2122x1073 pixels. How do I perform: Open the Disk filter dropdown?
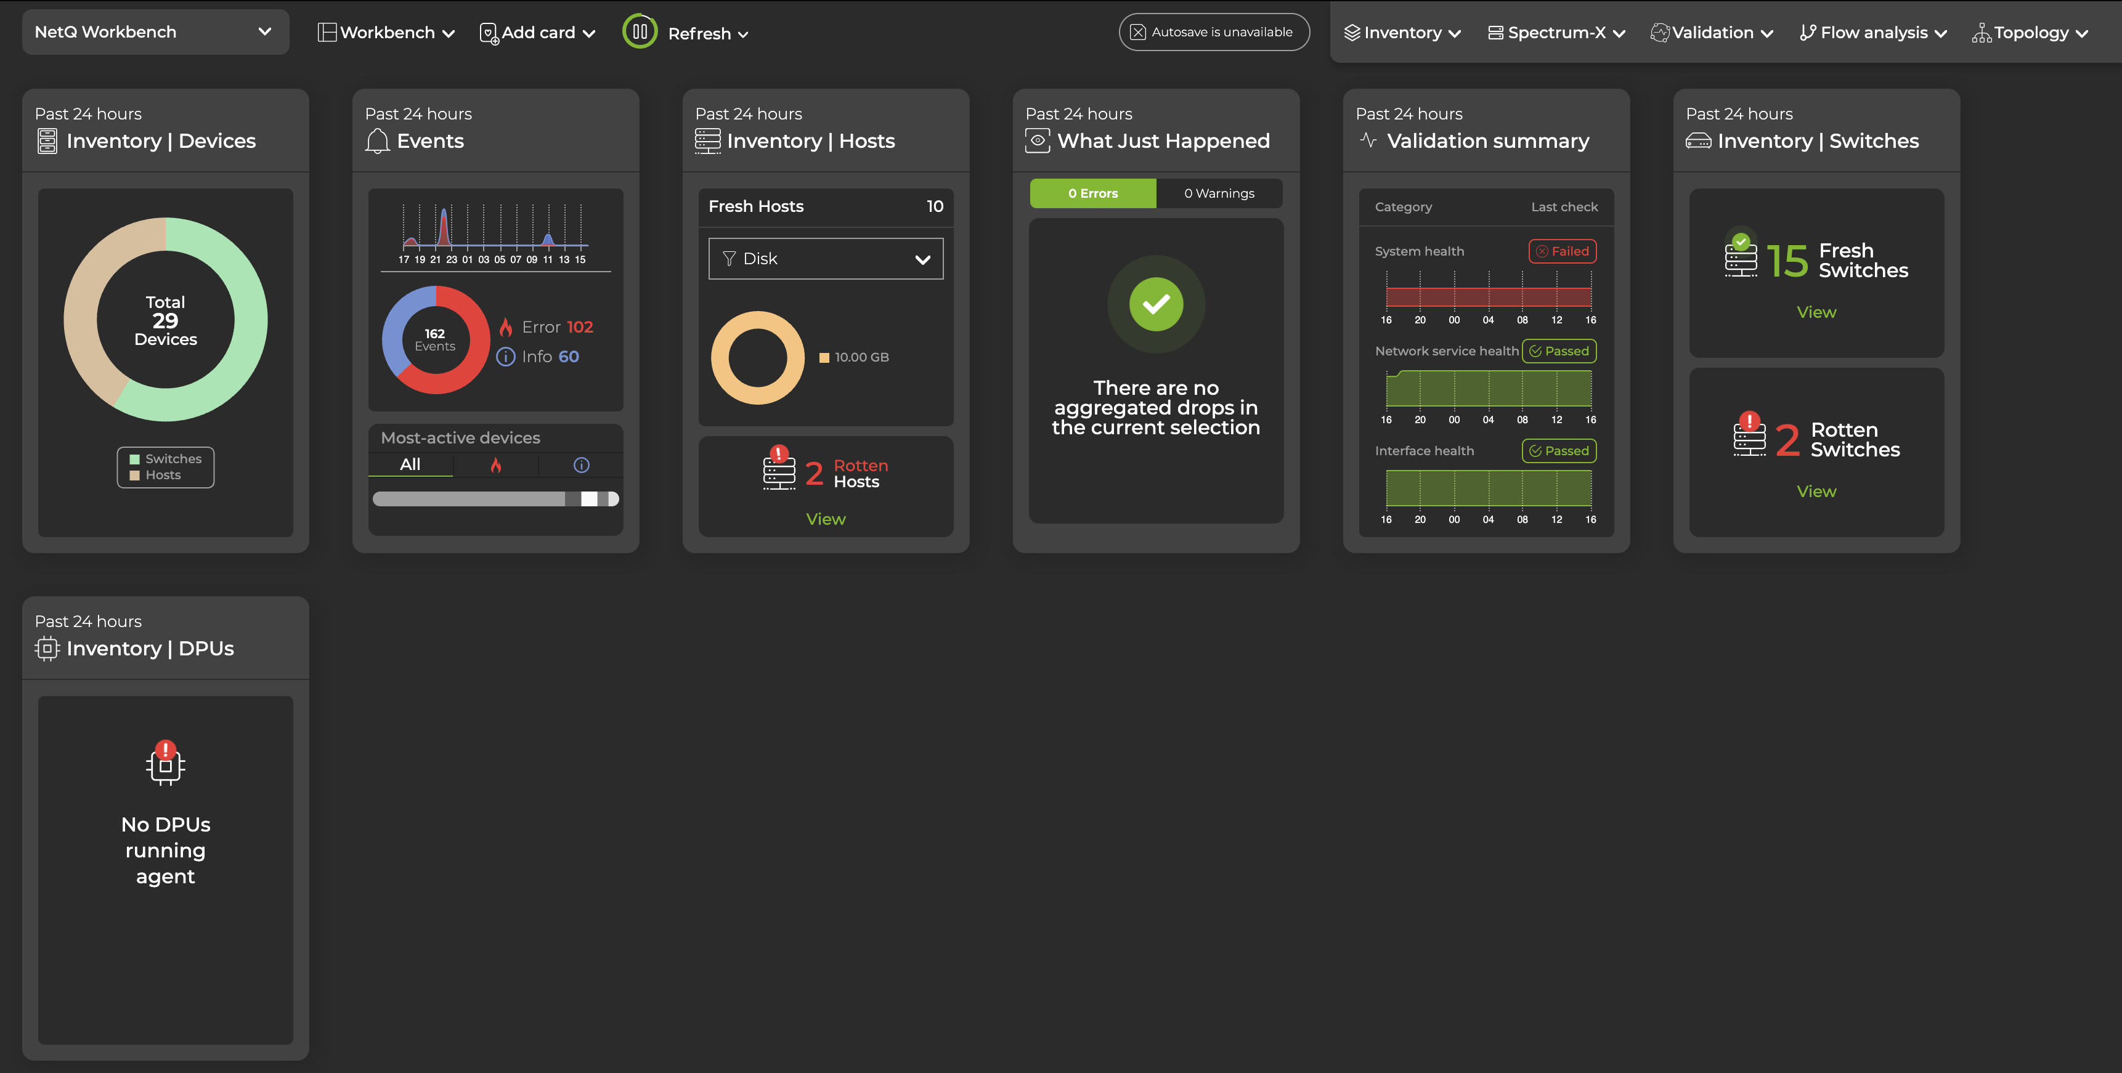point(824,257)
